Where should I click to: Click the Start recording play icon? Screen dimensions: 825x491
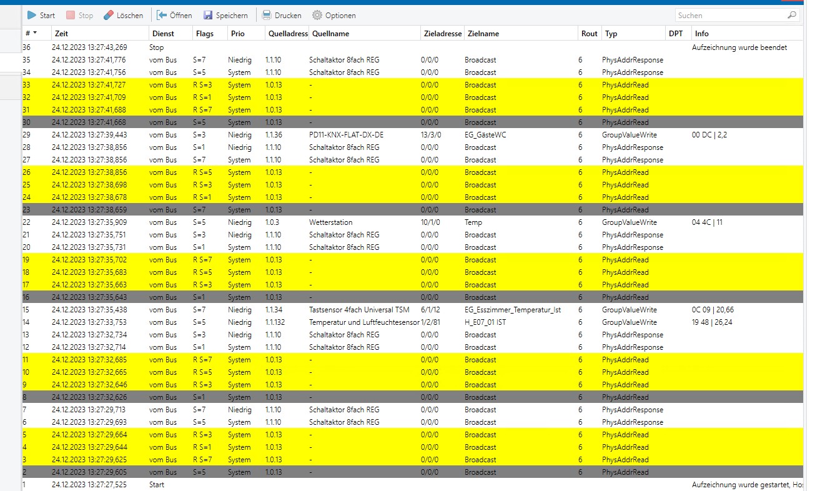31,15
